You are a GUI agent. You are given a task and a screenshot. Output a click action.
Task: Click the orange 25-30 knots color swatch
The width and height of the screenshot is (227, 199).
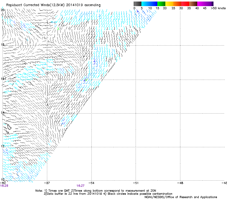177,4
